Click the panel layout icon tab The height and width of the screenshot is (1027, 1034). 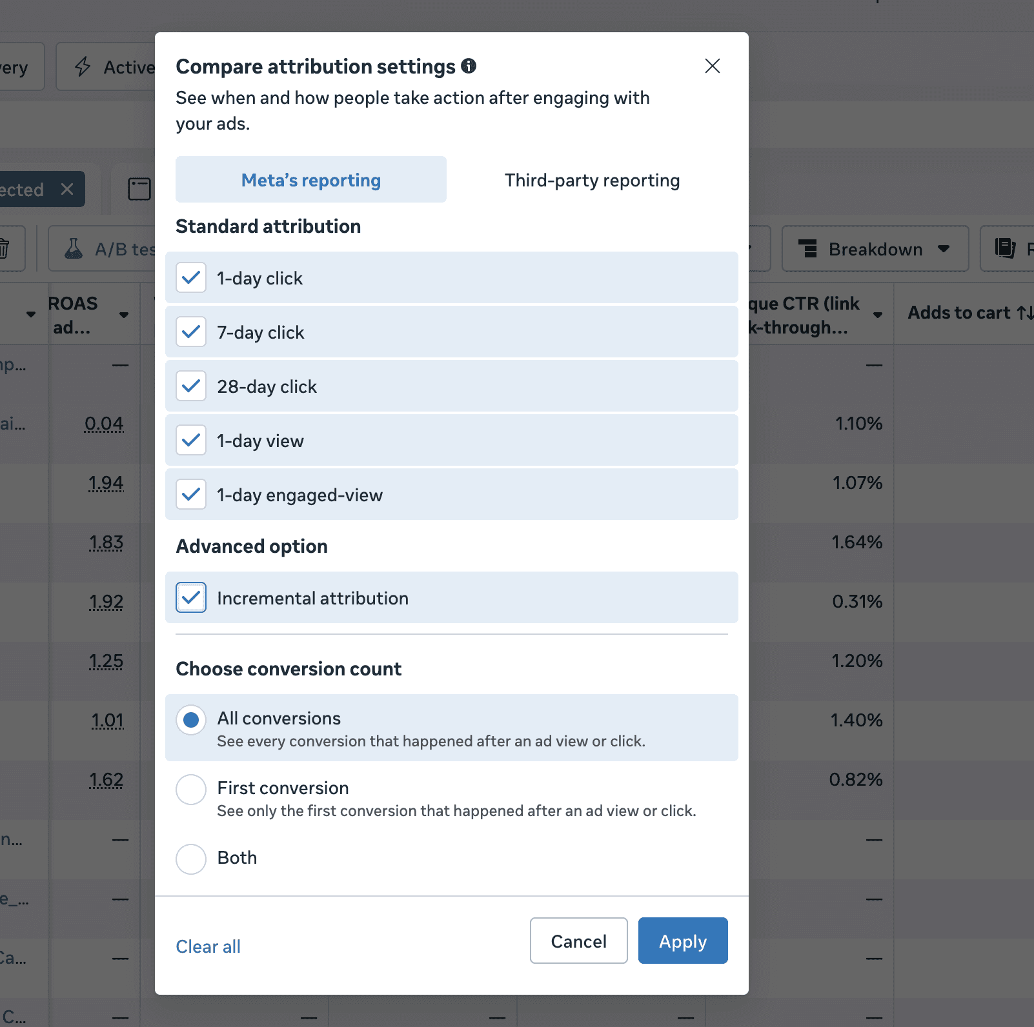click(139, 189)
